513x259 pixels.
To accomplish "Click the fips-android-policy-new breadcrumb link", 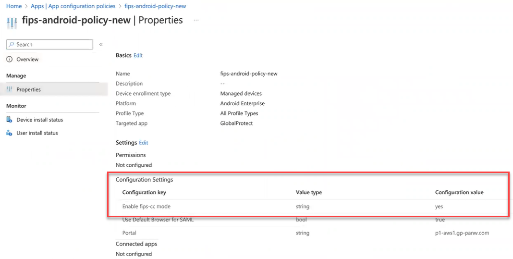I will click(156, 6).
